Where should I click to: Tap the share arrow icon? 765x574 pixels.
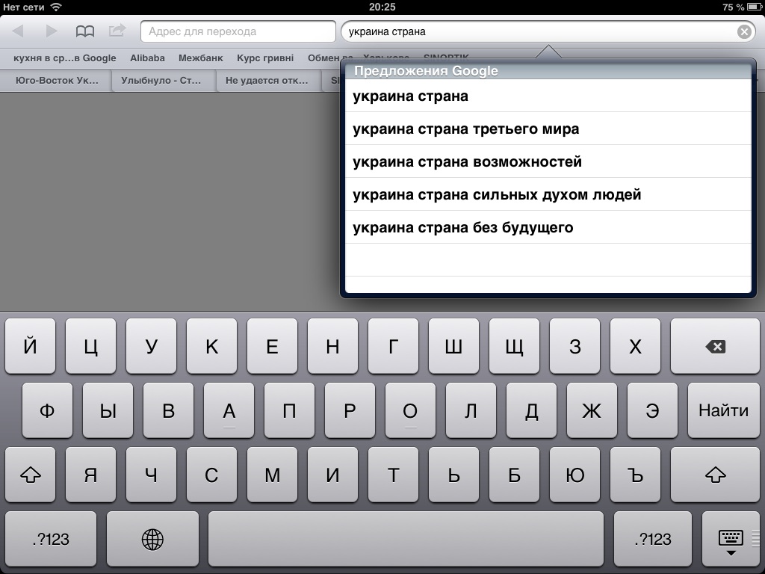[117, 30]
